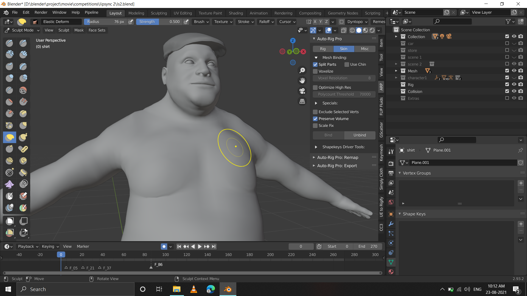The height and width of the screenshot is (296, 527).
Task: Open the Material properties tab
Action: [x=391, y=272]
